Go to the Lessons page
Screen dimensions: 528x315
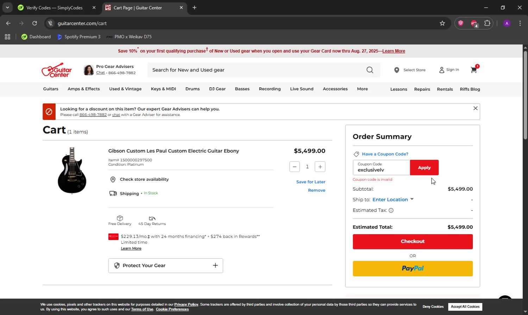tap(398, 89)
